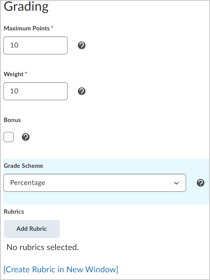Open help icon next to Weight

[82, 91]
